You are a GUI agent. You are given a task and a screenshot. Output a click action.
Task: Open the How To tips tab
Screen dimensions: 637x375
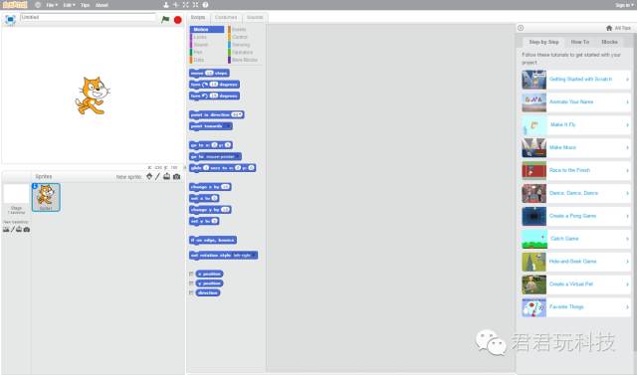[x=579, y=42]
